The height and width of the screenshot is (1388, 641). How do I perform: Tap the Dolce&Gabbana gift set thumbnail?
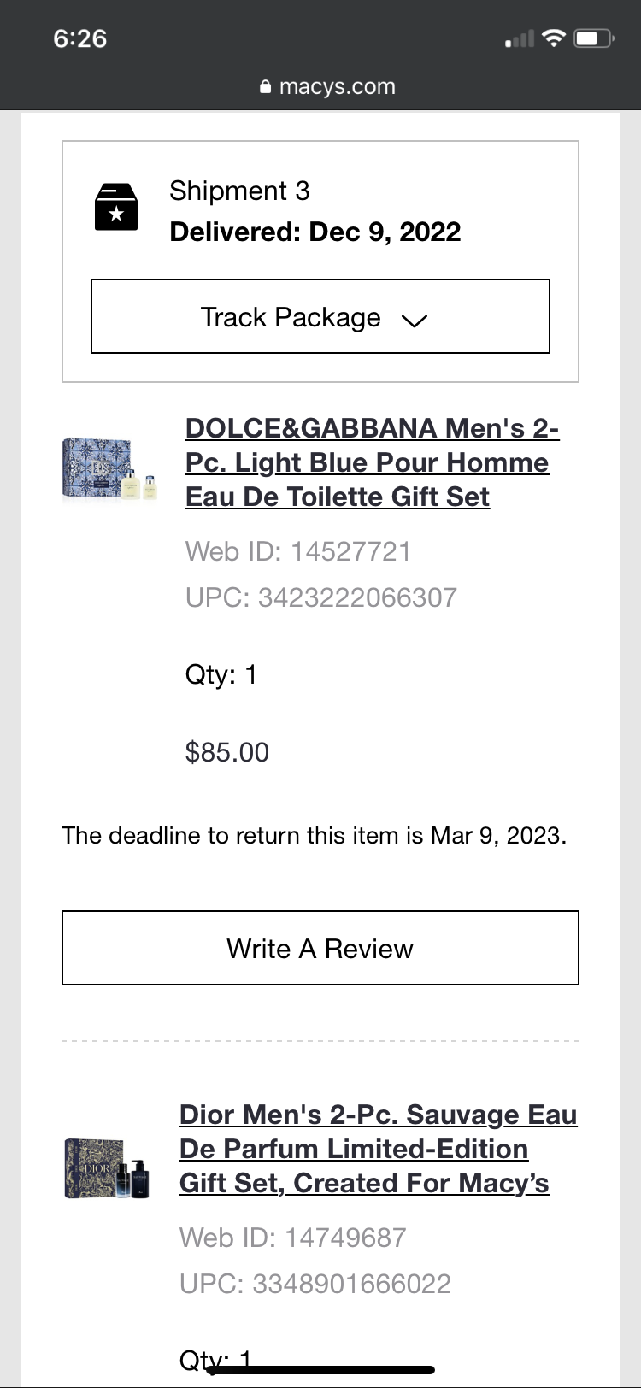tap(109, 468)
